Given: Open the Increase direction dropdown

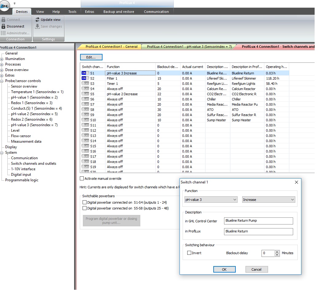Looking at the screenshot, I should (269, 200).
